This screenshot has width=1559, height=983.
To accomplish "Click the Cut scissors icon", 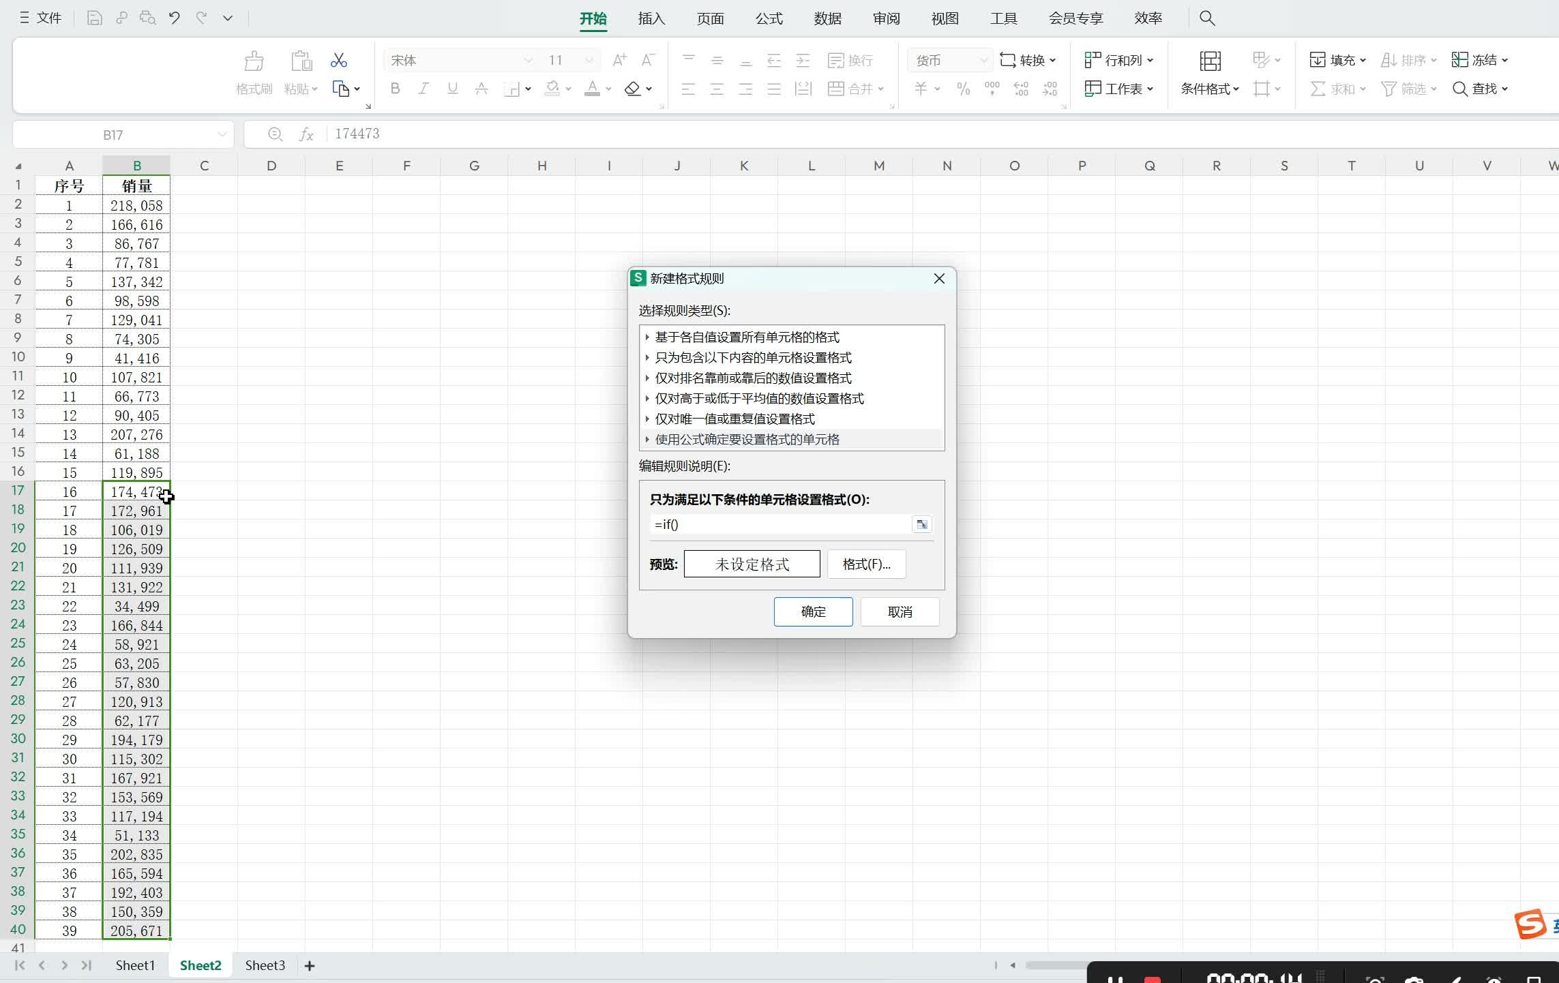I will (339, 60).
